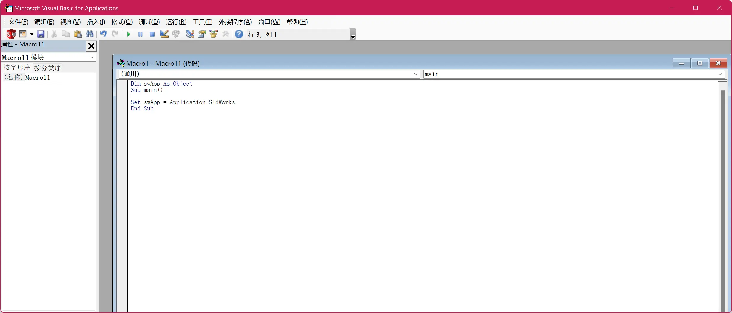The height and width of the screenshot is (313, 732).
Task: Expand the main procedure dropdown
Action: click(720, 74)
